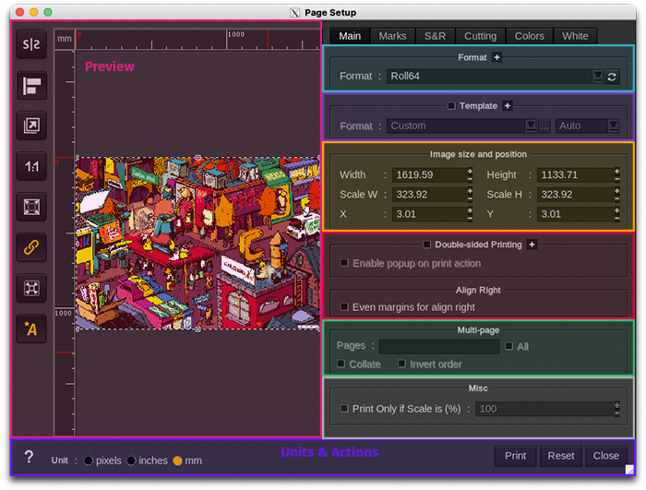Click the align-left icon in sidebar

click(31, 85)
